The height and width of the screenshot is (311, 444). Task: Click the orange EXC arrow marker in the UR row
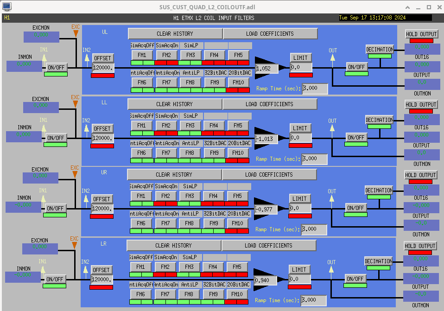click(75, 175)
